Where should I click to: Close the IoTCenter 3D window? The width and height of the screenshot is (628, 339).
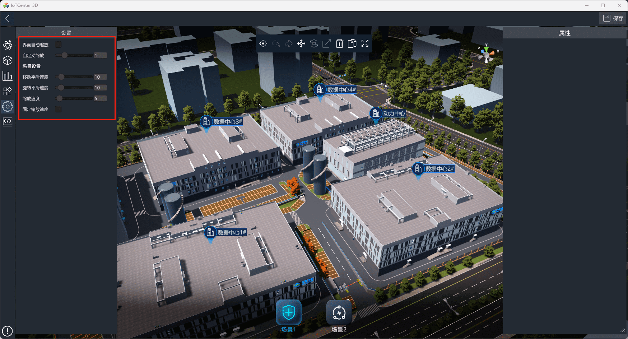(x=619, y=5)
